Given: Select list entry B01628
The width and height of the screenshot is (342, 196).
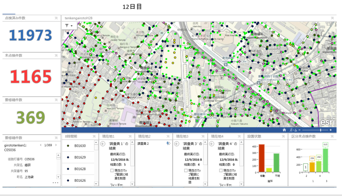Looking at the screenshot, I should click(x=80, y=169).
